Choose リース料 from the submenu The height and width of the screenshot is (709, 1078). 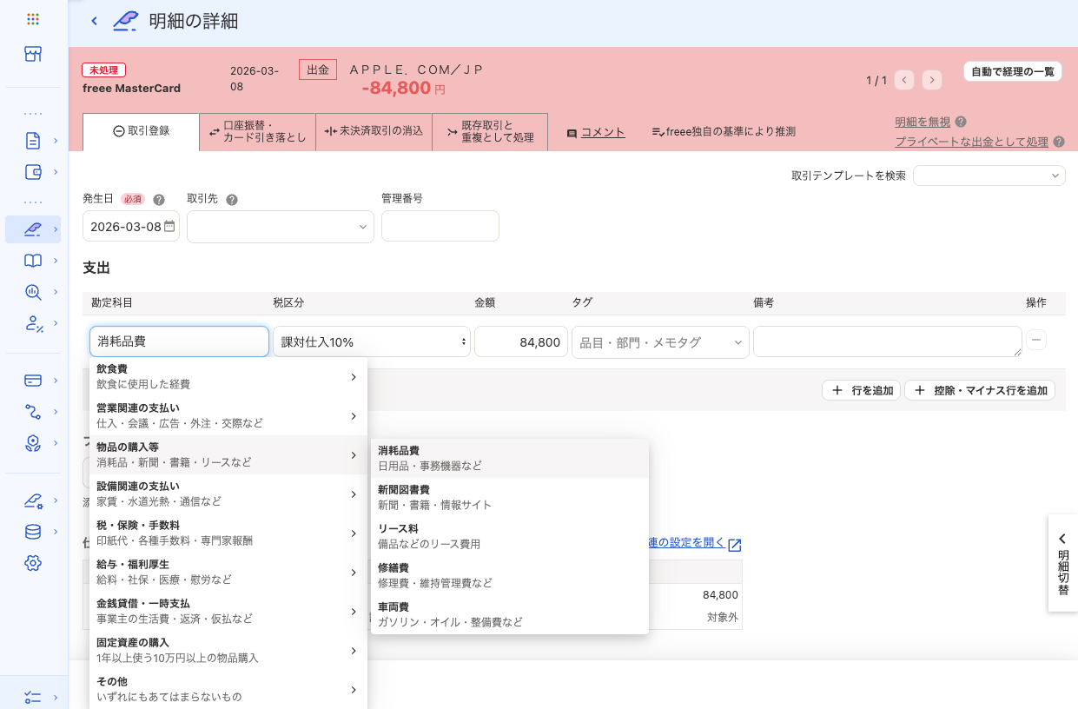(510, 536)
